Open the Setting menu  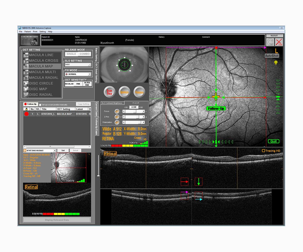coord(43,32)
